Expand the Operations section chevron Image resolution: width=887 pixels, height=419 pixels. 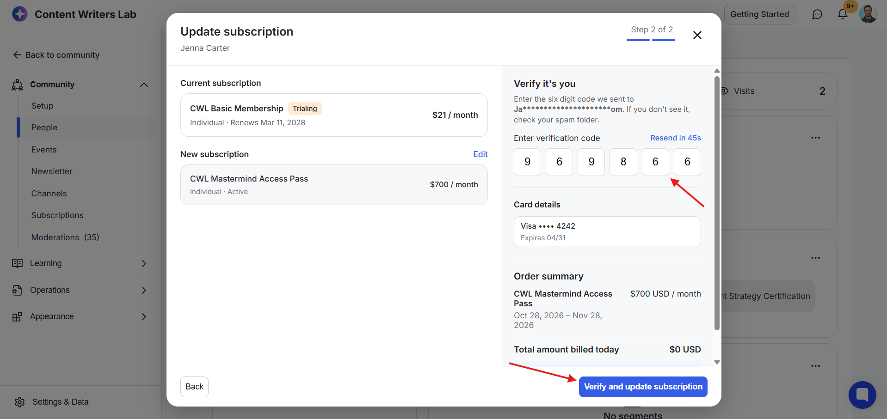pyautogui.click(x=144, y=290)
